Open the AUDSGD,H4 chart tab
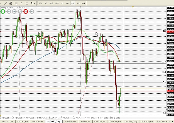 point(70,121)
